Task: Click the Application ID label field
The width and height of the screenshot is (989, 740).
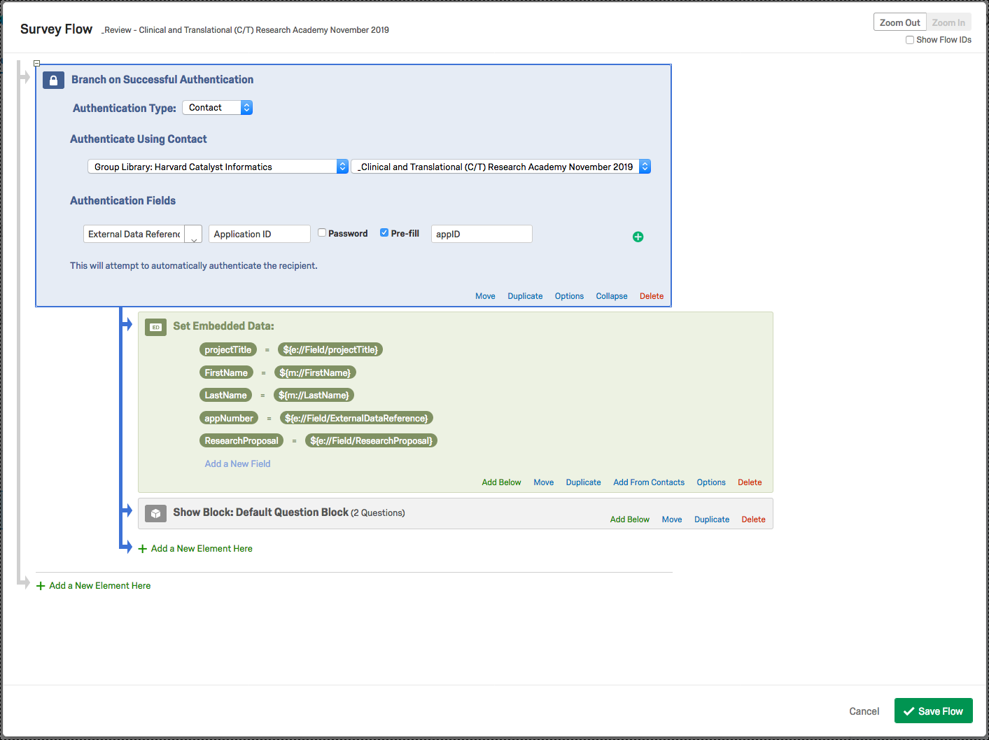Action: 259,234
